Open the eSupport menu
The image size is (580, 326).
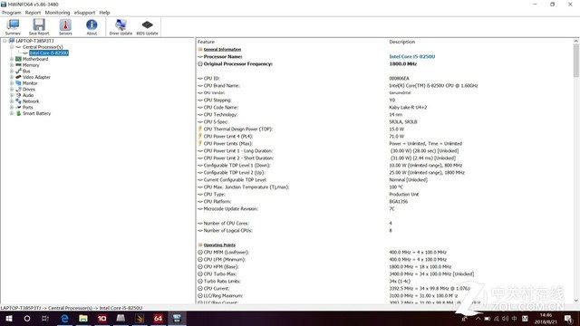coord(84,13)
